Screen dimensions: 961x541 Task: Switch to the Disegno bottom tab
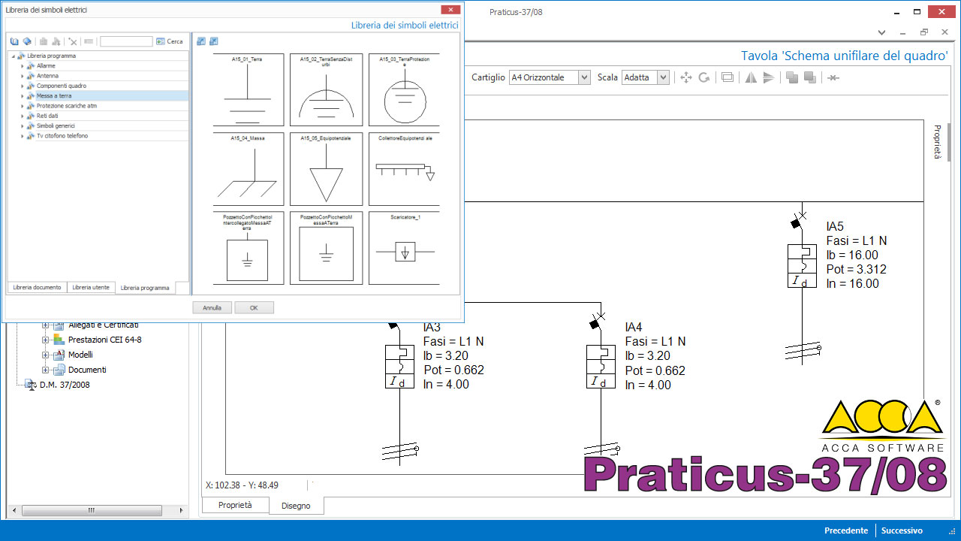point(296,506)
